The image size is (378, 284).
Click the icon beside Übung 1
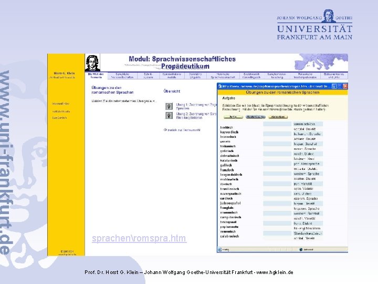click(169, 106)
